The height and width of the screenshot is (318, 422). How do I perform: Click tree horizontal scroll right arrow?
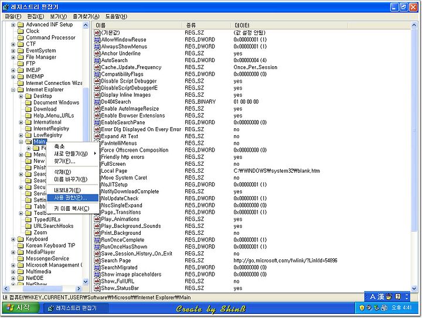point(79,289)
